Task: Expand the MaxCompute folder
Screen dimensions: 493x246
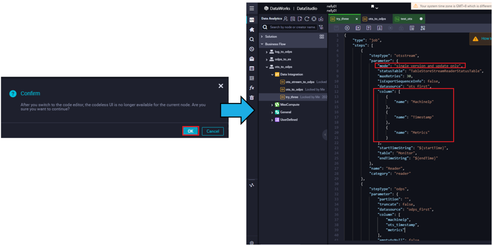Action: [272, 105]
